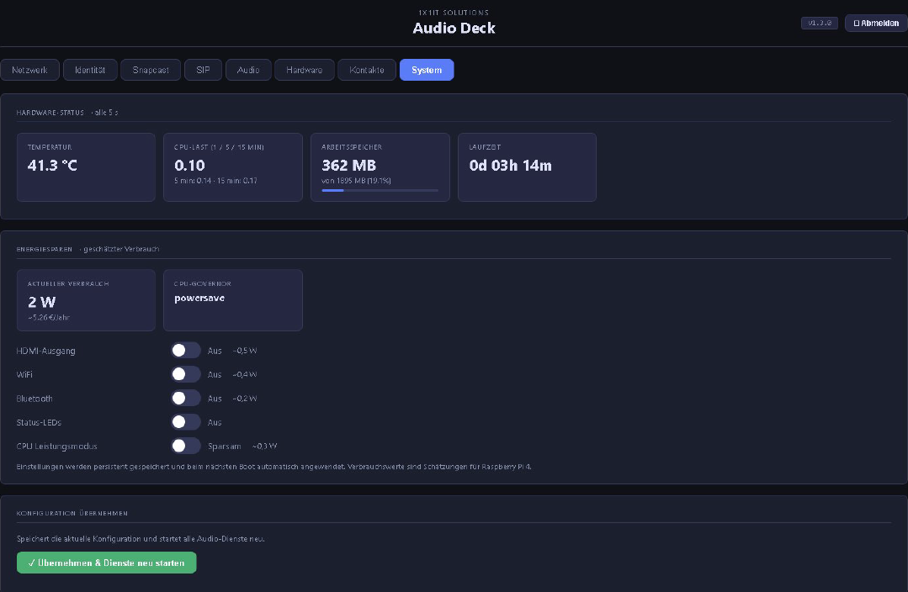
Task: Turn on the WiFi switch
Action: coord(186,373)
